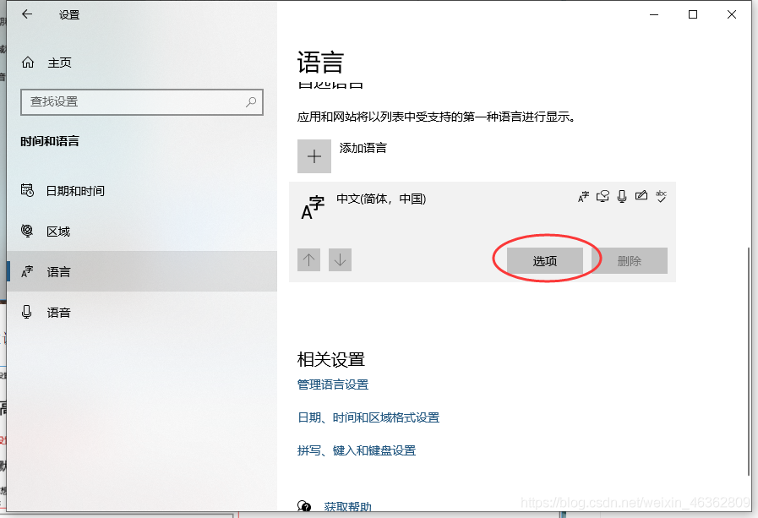
Task: Open 日期、时间和区域格式设置 link
Action: point(368,417)
